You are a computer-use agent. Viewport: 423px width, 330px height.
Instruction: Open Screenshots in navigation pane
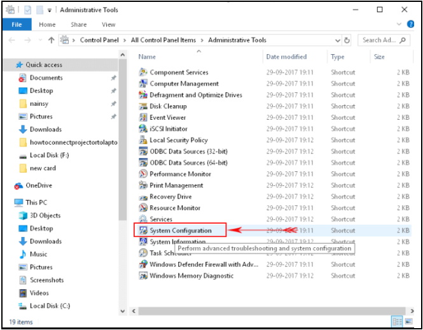tap(46, 280)
